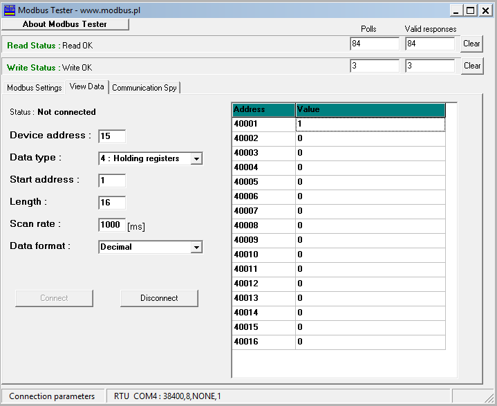Switch to the Modbus Settings tab
The height and width of the screenshot is (406, 497).
(34, 88)
